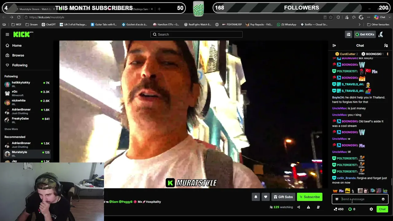Screen dimensions: 393x221
Task: Open xQc channel in Following list
Action: pos(27,93)
